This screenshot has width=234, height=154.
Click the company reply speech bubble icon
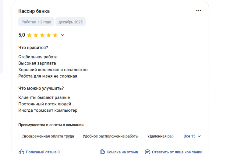147,152
